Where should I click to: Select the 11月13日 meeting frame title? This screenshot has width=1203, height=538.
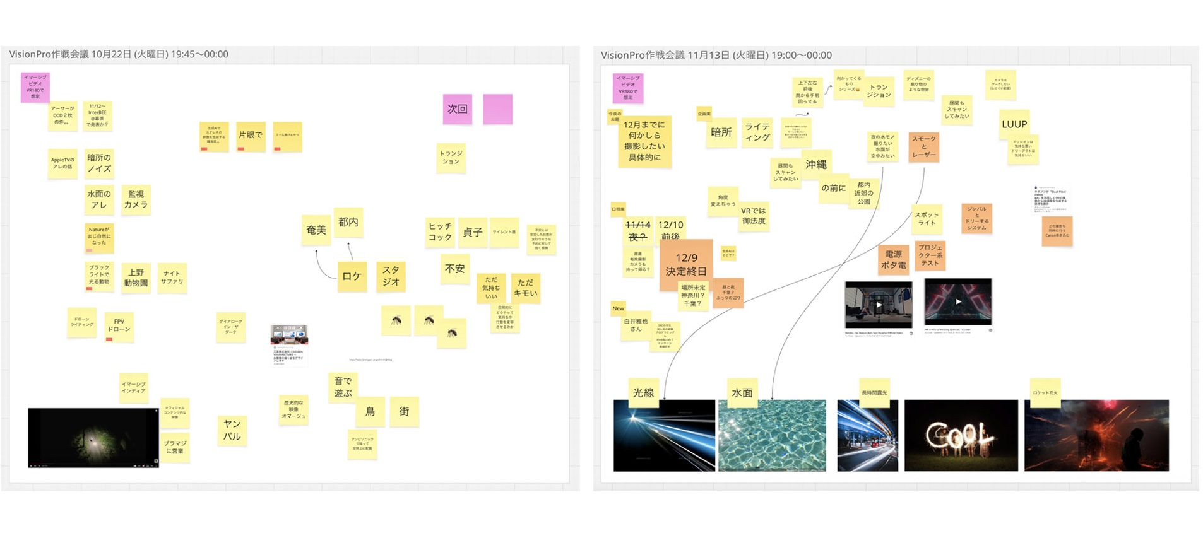point(716,55)
